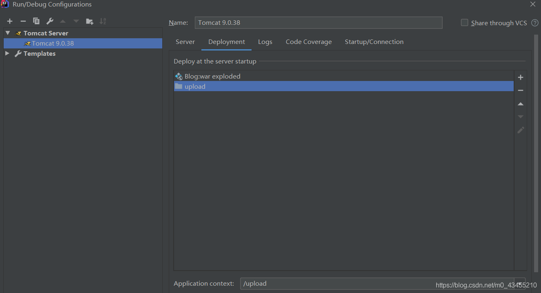Go to Code Coverage tab
Screen dimensions: 541x293
tap(309, 42)
